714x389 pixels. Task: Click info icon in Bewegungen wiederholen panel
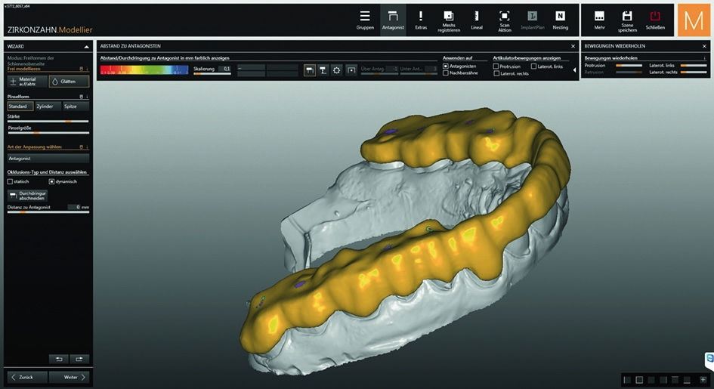click(x=704, y=58)
